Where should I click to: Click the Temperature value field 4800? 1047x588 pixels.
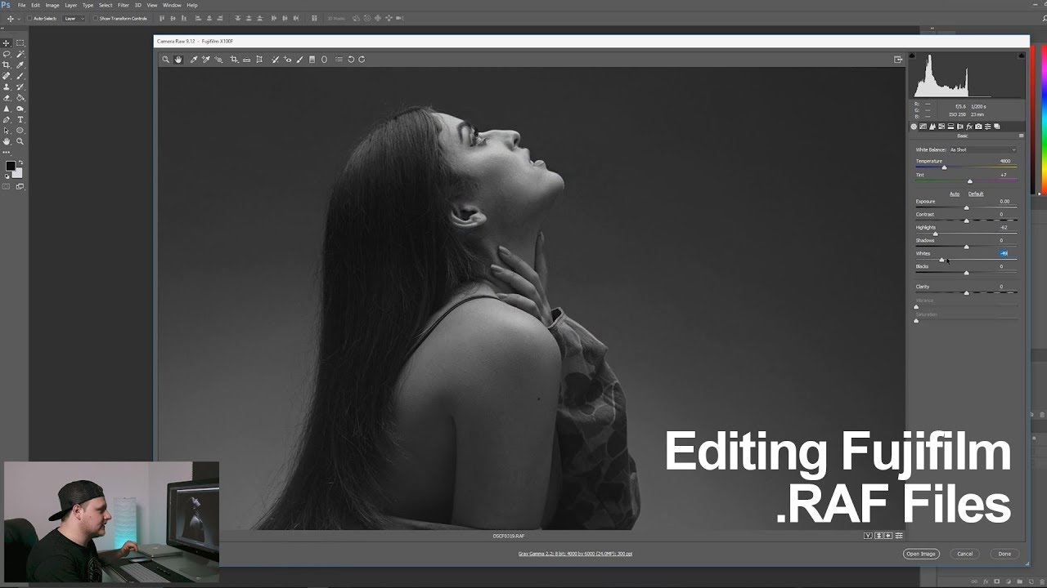coord(1004,161)
